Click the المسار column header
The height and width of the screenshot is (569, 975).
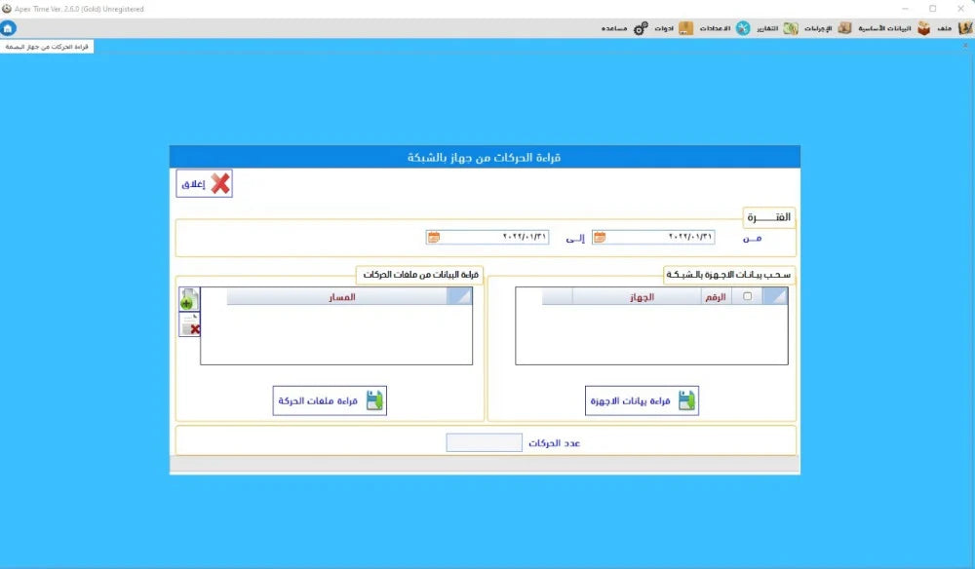point(336,297)
